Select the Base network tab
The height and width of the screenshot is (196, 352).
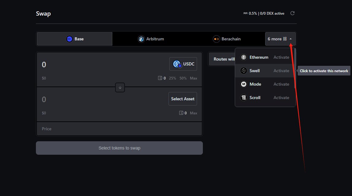(x=75, y=39)
